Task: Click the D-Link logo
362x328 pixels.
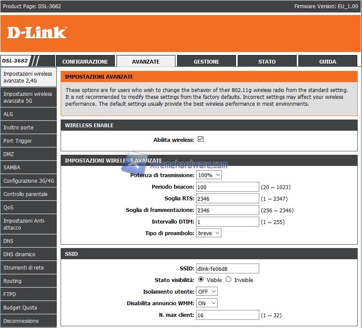Action: [37, 32]
